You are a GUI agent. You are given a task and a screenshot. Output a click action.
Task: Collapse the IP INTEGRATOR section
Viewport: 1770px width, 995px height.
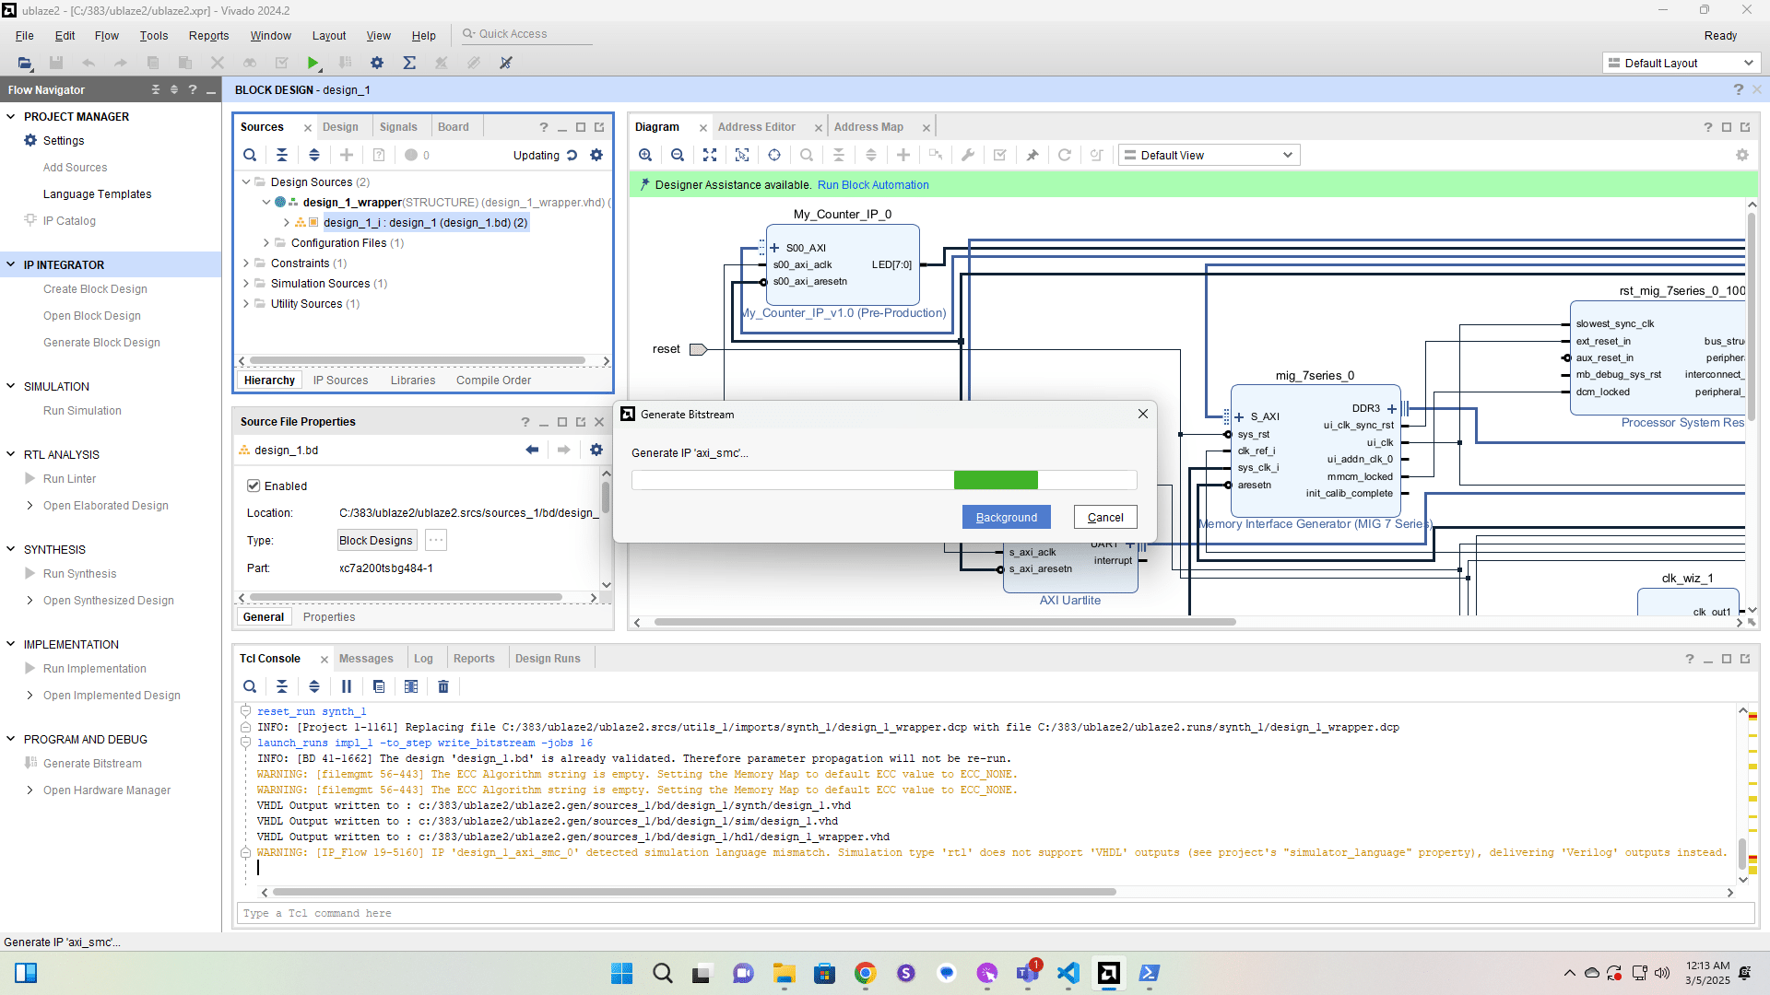tap(11, 264)
